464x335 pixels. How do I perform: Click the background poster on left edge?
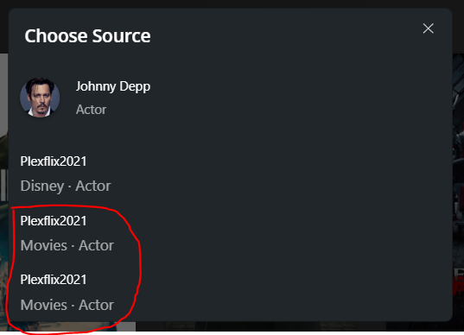(3, 189)
